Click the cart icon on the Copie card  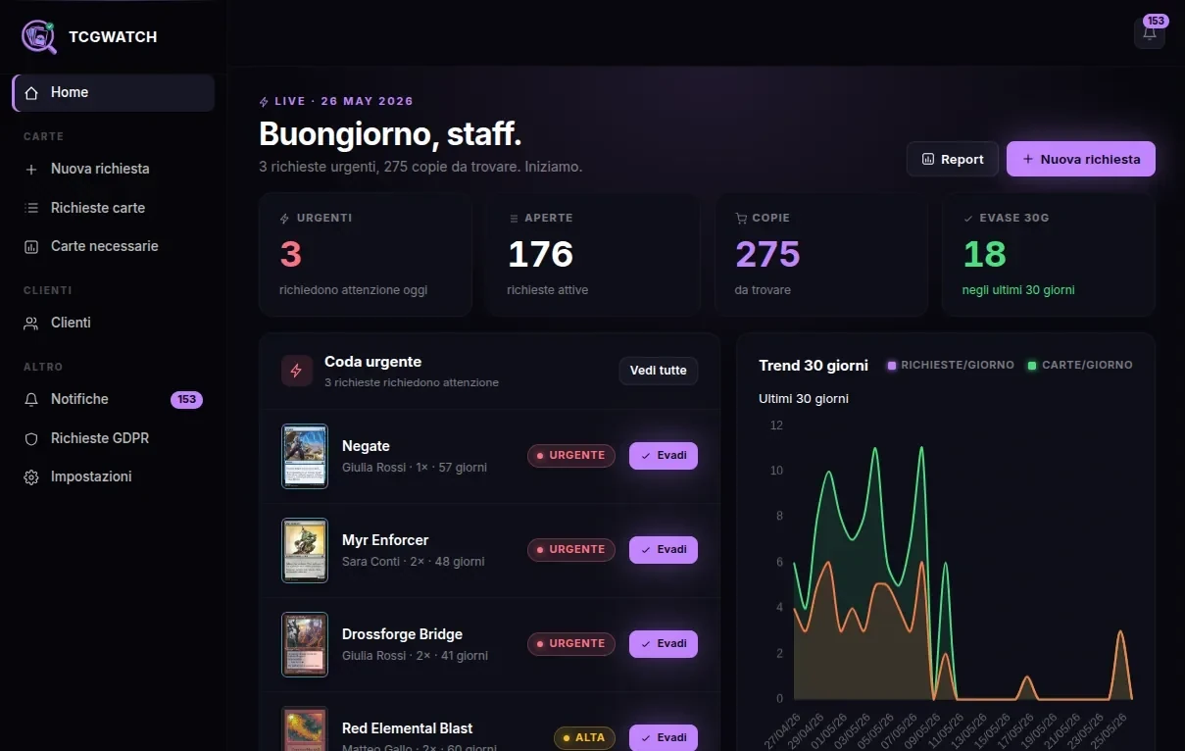741,219
